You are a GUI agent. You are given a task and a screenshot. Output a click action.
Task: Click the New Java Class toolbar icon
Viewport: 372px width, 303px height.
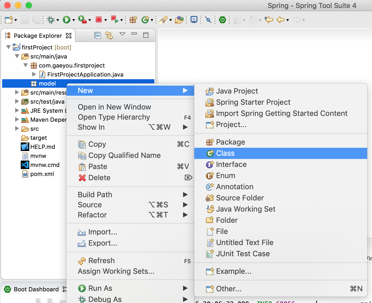pyautogui.click(x=145, y=20)
